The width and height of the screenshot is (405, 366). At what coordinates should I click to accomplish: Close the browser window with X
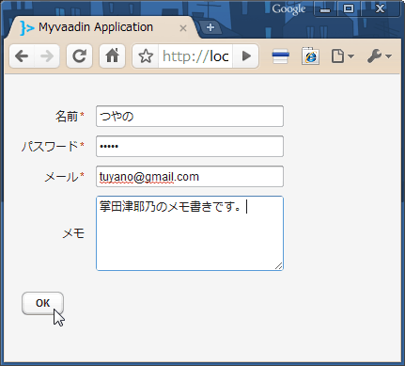tap(380, 9)
